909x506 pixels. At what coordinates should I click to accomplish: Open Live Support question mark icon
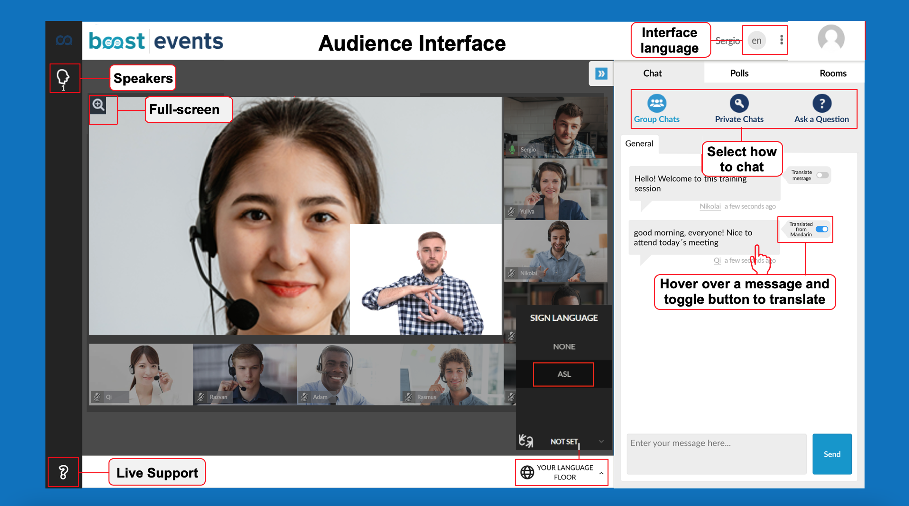pos(63,472)
